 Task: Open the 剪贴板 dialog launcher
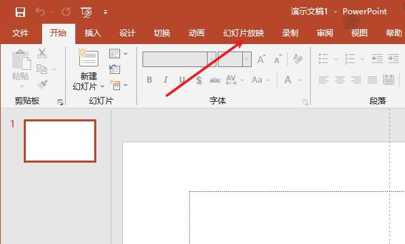point(60,102)
